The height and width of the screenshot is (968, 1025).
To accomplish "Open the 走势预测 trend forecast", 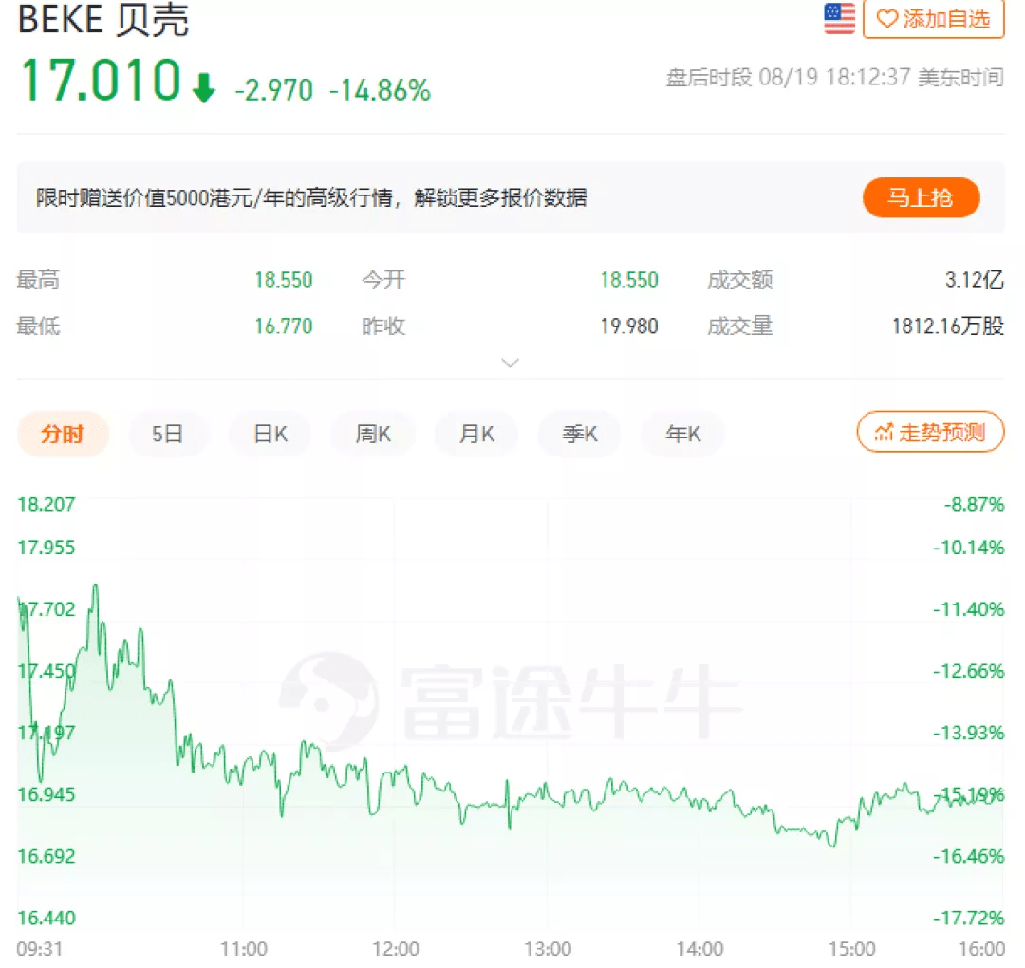I will tap(930, 432).
